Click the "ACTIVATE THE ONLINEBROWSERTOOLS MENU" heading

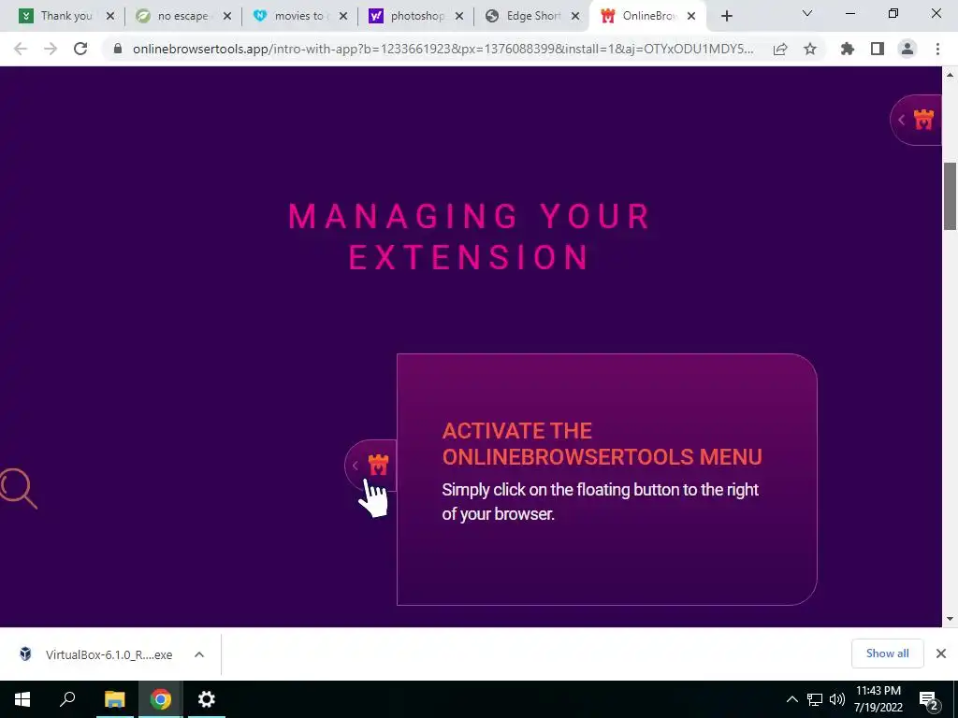click(x=602, y=444)
